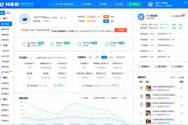Click the 联系客服 header button
Viewport: 188px width, 125px height.
[118, 4]
